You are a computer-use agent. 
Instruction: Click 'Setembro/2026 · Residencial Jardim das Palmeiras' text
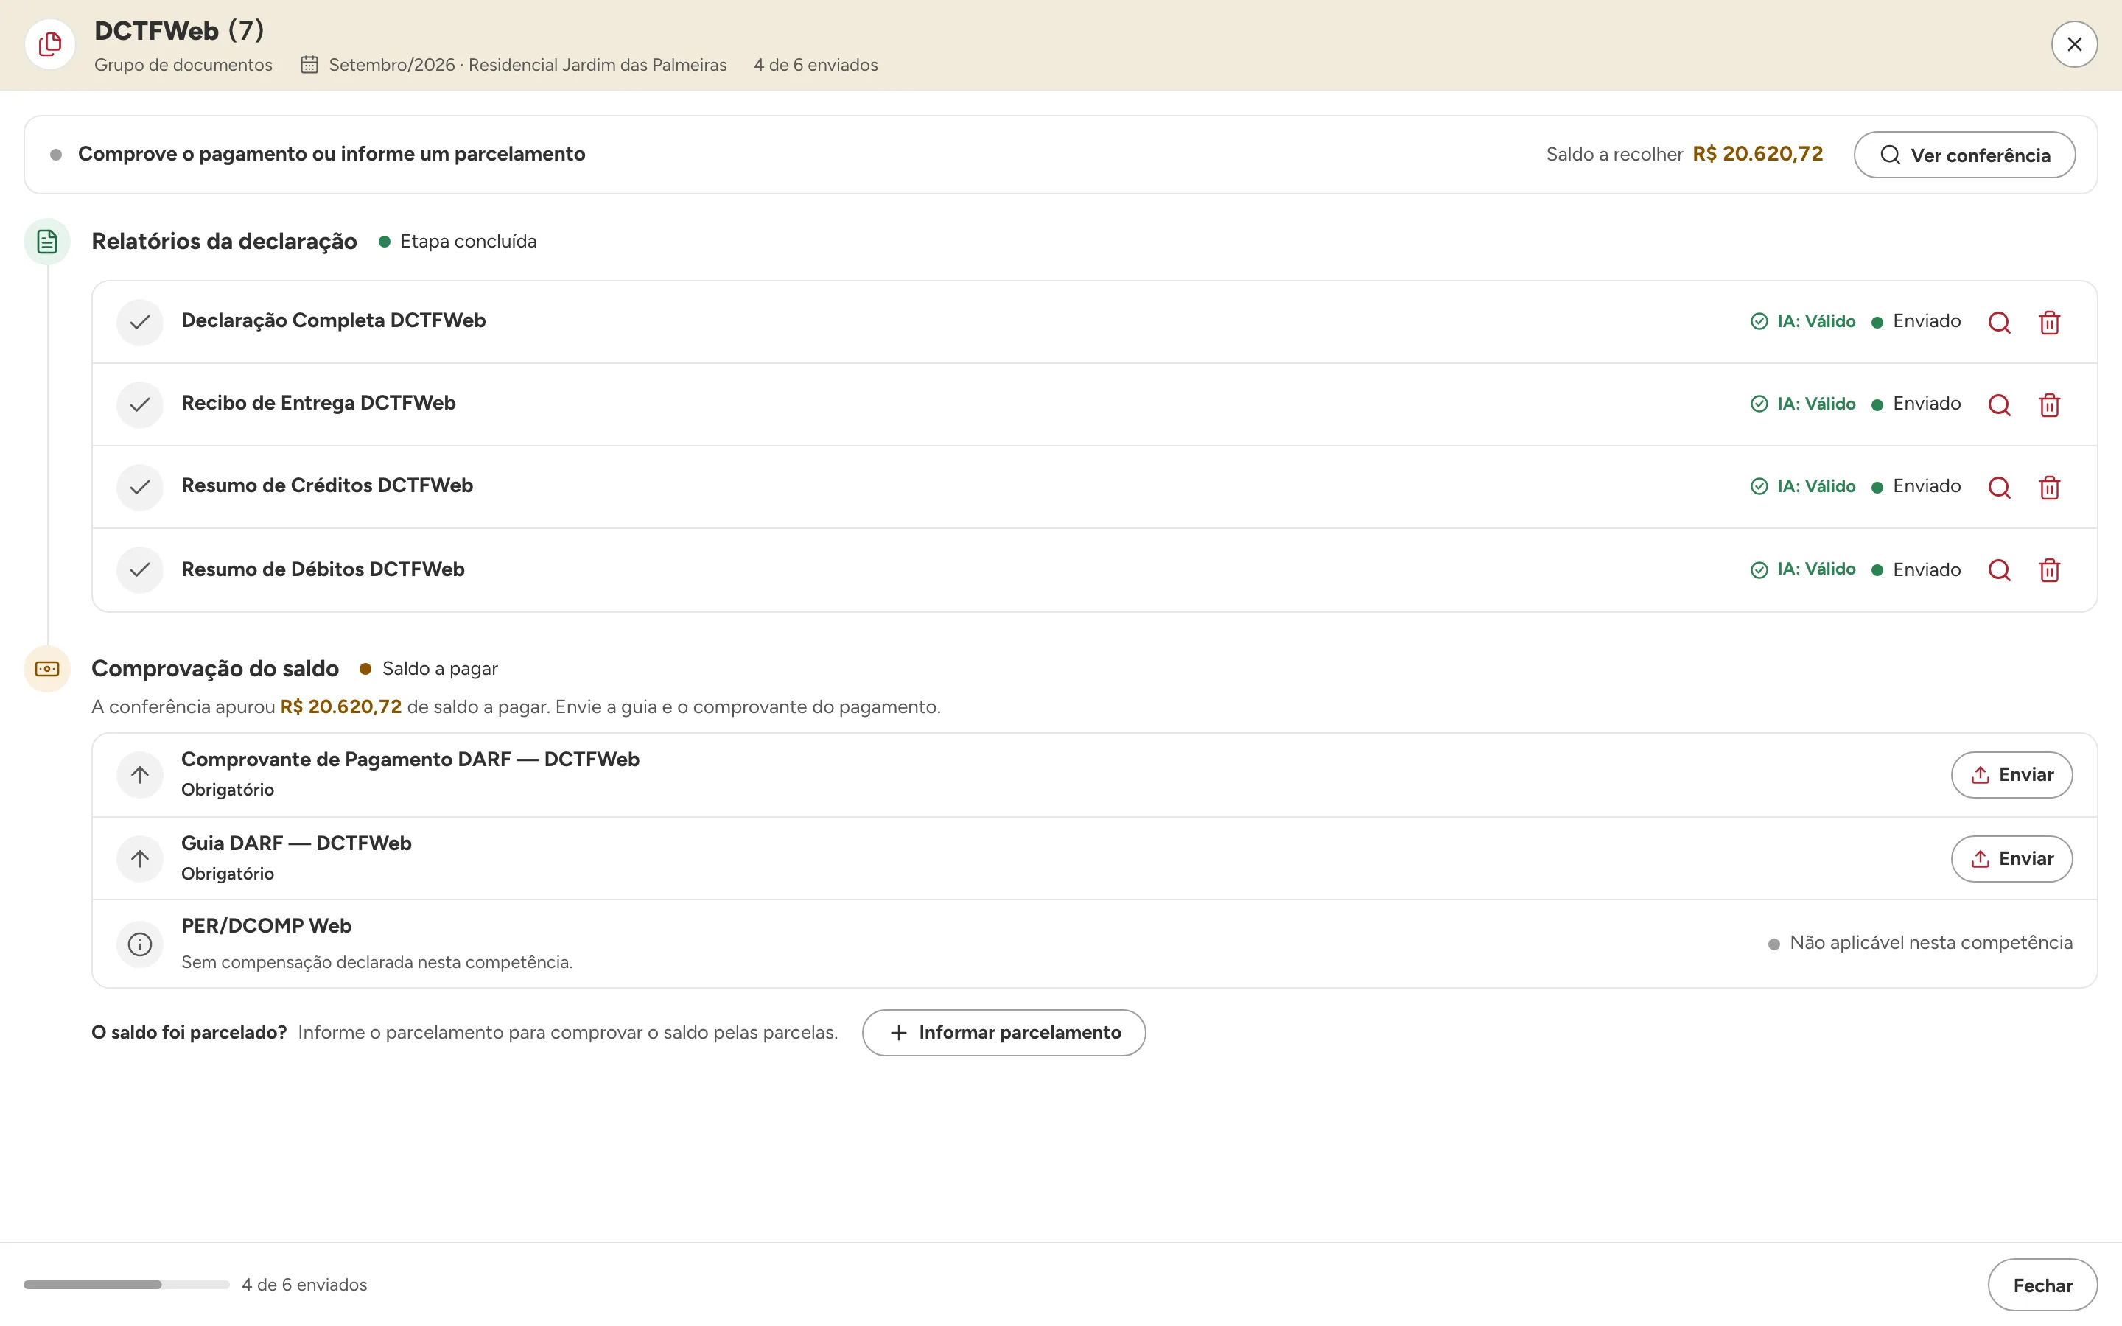coord(527,65)
